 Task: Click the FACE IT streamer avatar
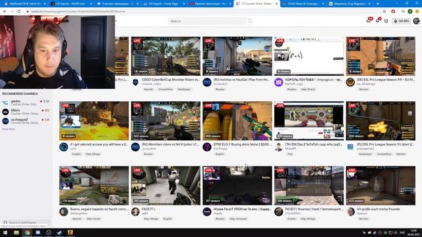[x=135, y=211]
